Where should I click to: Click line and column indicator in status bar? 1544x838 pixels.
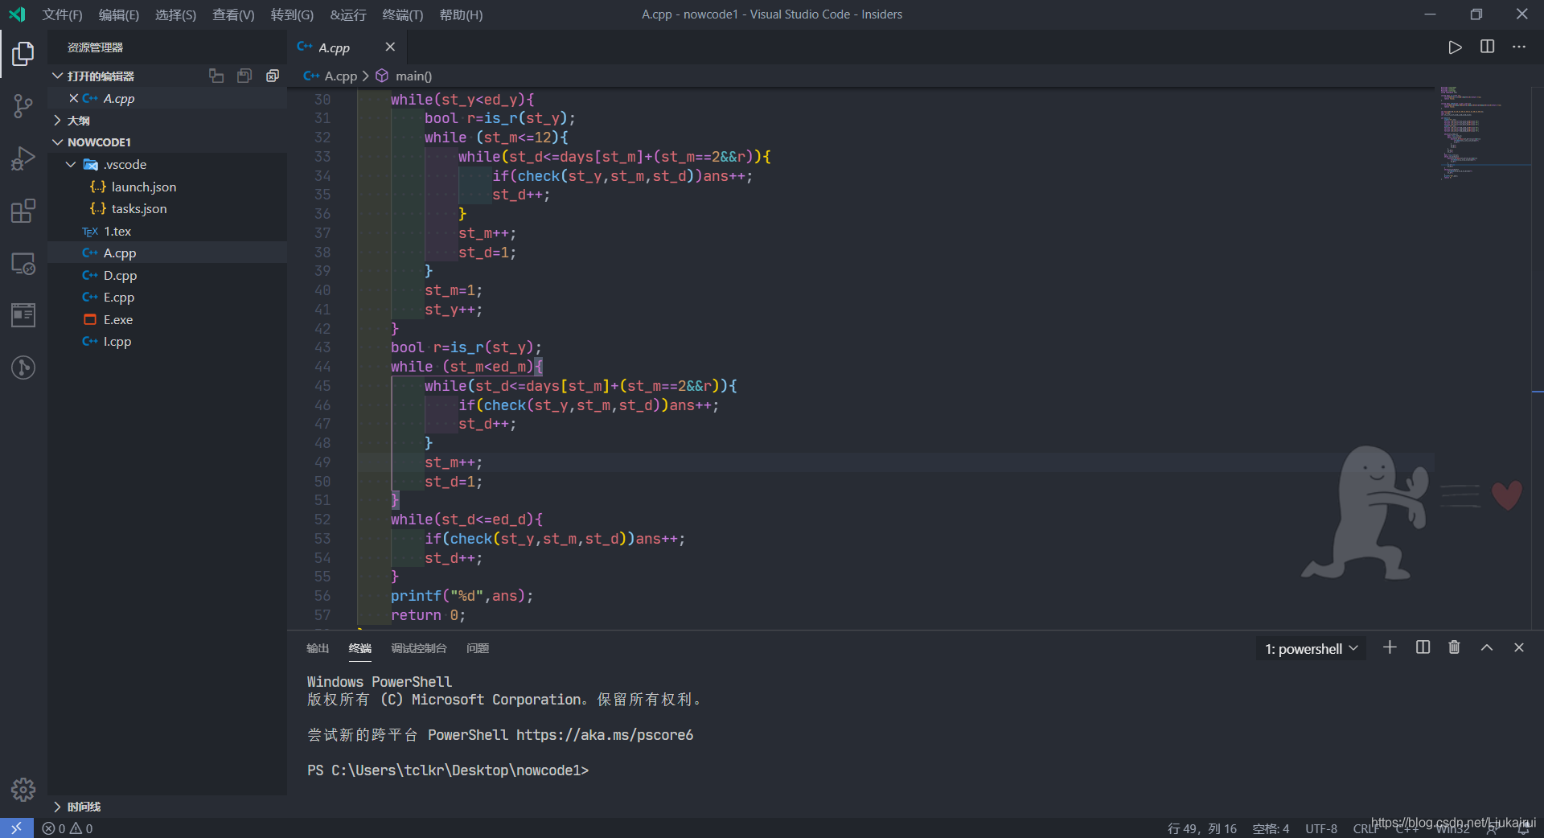coord(1202,828)
